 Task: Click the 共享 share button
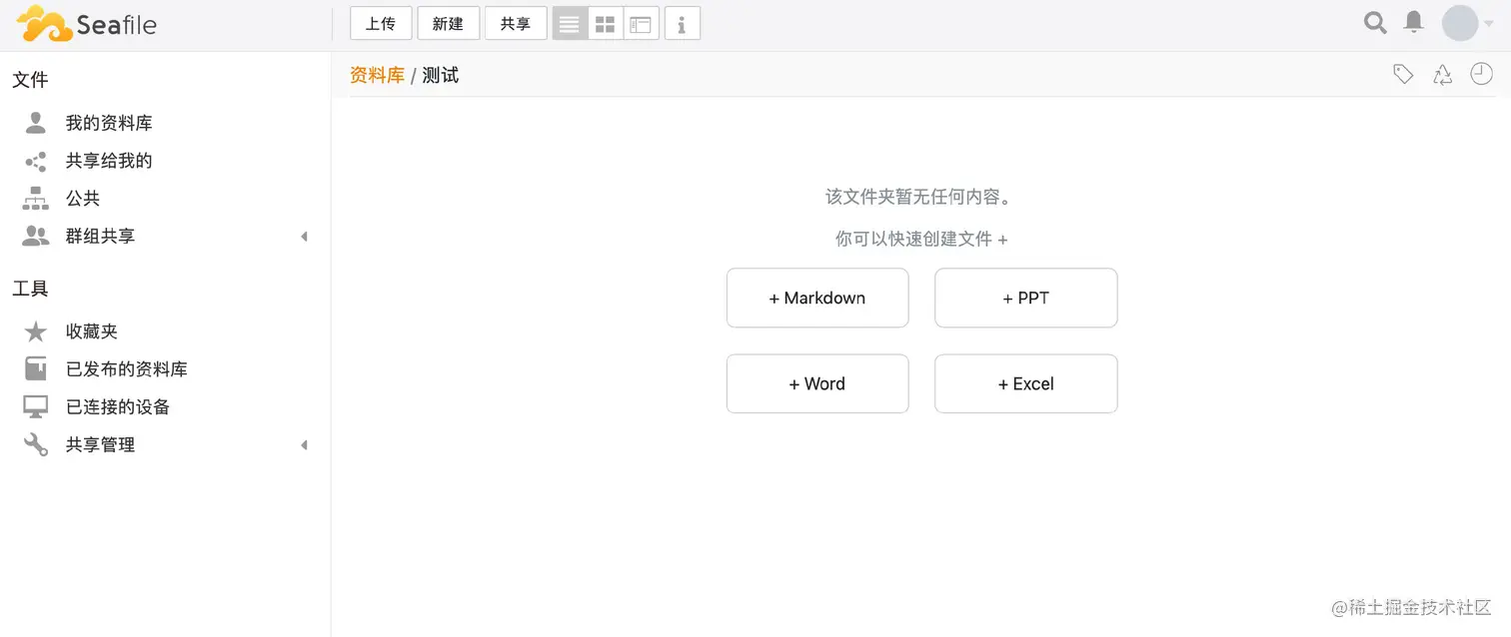[516, 24]
